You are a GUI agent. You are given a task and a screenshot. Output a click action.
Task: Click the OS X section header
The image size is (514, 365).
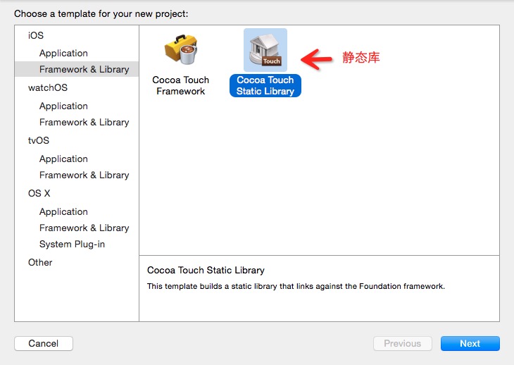[39, 193]
